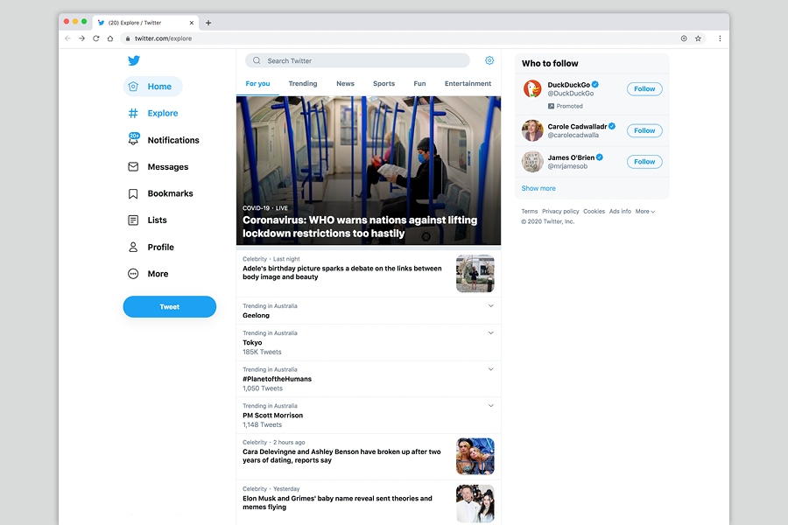Open a new browser tab with plus
The height and width of the screenshot is (525, 788).
(x=208, y=23)
